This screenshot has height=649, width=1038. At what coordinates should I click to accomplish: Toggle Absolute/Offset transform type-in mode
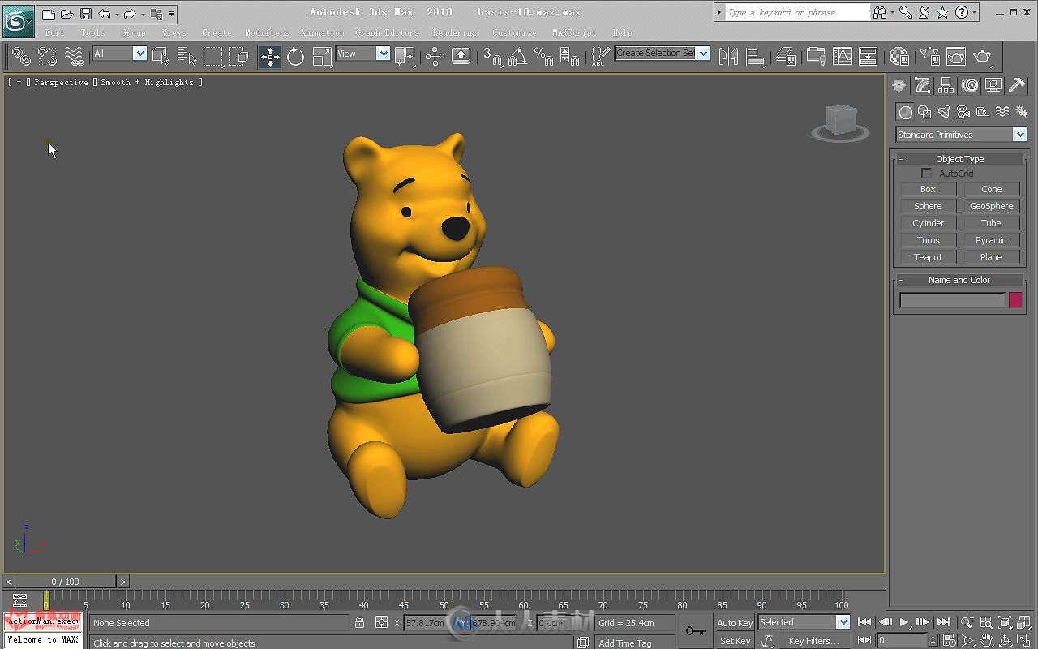pyautogui.click(x=382, y=622)
